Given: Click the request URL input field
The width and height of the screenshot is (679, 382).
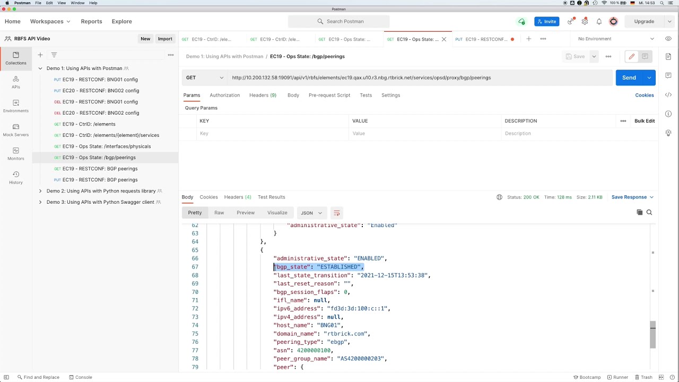Looking at the screenshot, I should click(419, 77).
